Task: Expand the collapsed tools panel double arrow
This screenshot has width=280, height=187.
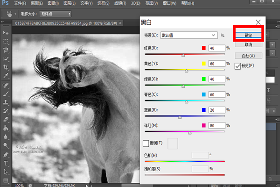Action: pyautogui.click(x=2, y=22)
